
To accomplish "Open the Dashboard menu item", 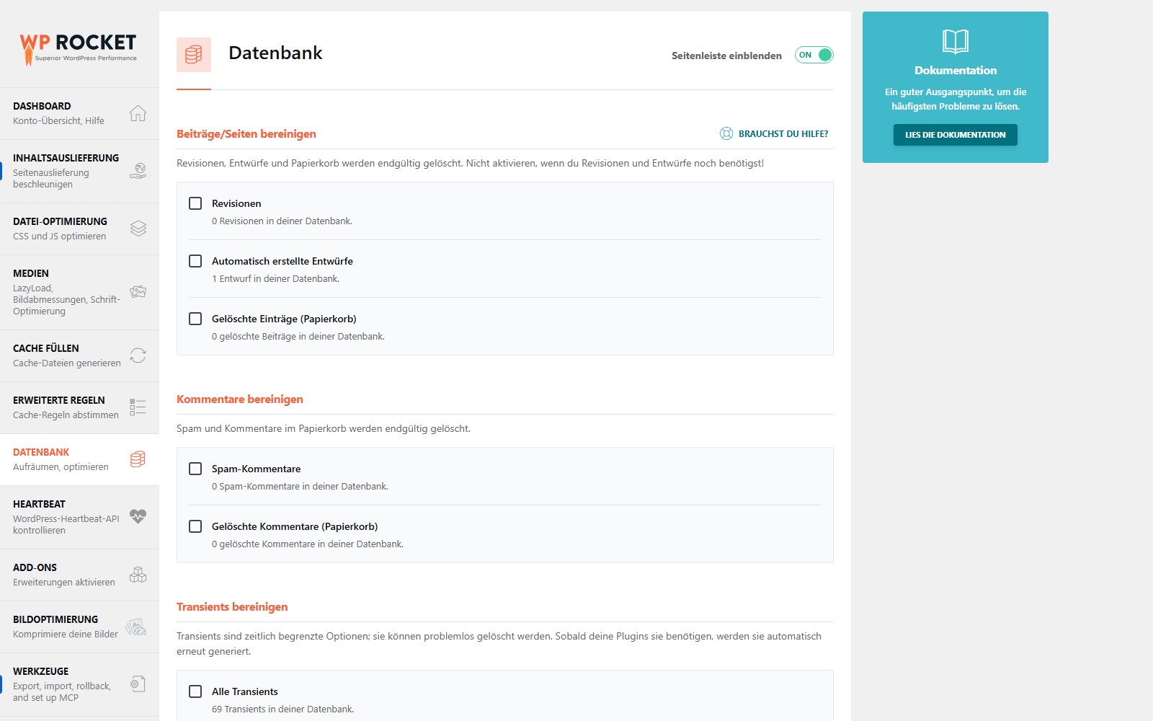I will (79, 113).
